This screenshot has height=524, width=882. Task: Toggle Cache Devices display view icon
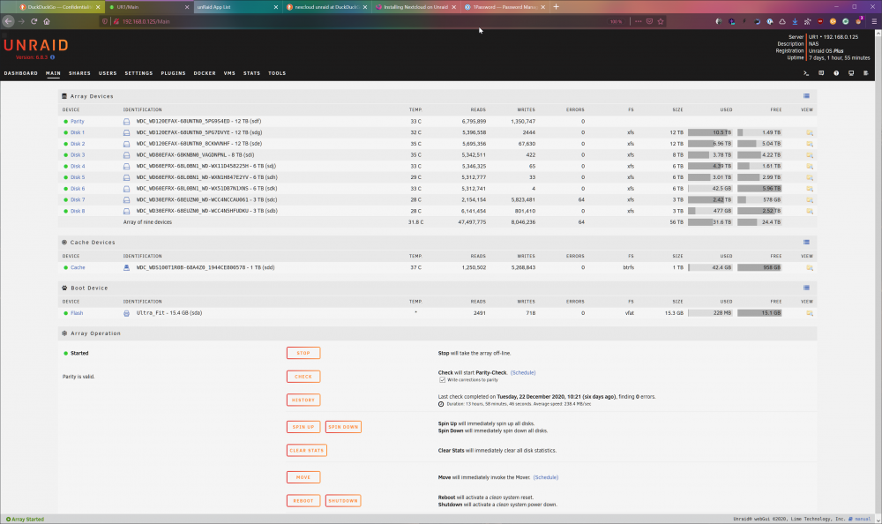click(x=806, y=243)
